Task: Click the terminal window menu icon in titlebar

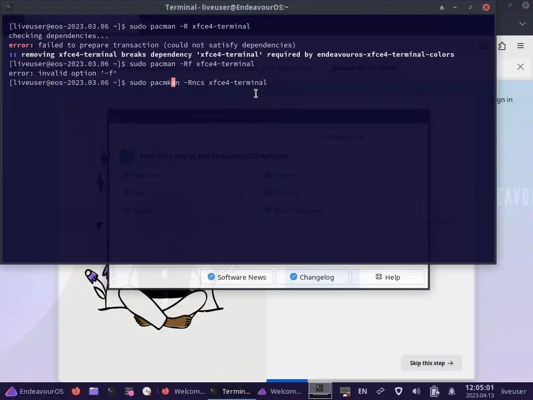Action: pyautogui.click(x=9, y=7)
